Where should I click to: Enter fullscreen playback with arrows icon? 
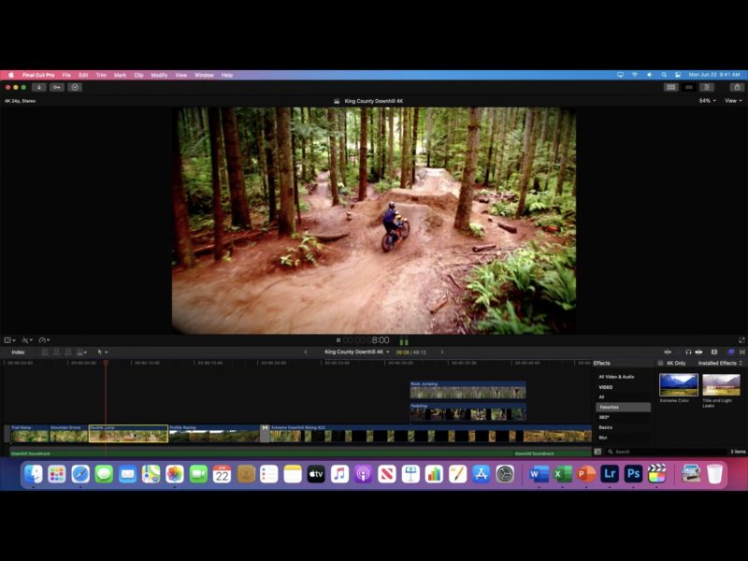741,340
